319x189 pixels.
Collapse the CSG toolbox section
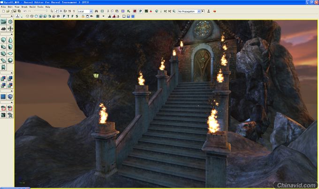pyautogui.click(x=12, y=73)
